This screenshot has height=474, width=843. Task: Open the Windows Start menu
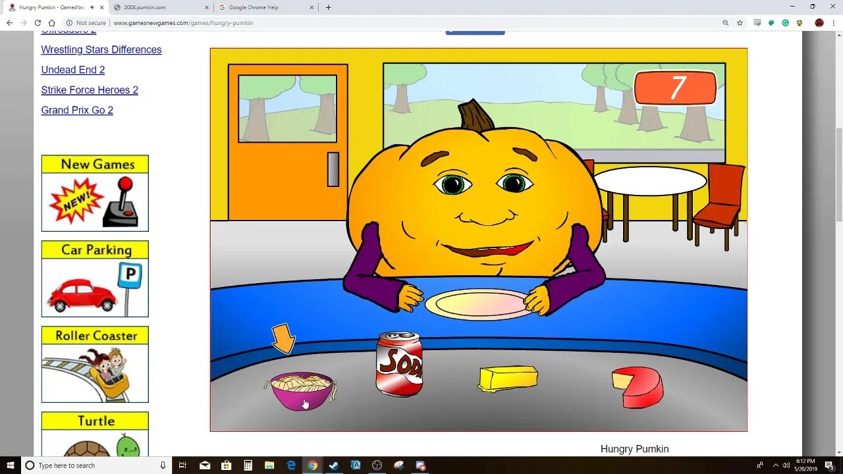tap(11, 465)
